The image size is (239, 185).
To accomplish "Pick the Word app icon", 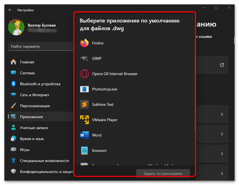I will [x=84, y=135].
